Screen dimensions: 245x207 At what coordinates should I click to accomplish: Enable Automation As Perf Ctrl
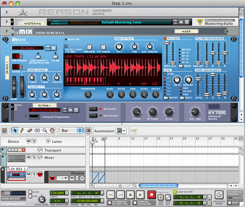click(109, 203)
